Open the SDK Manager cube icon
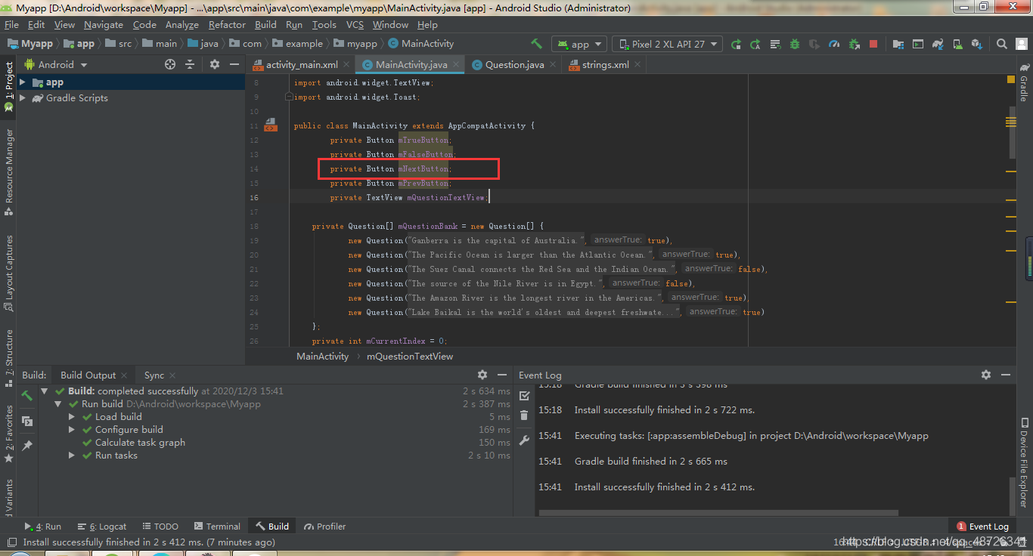 (976, 44)
